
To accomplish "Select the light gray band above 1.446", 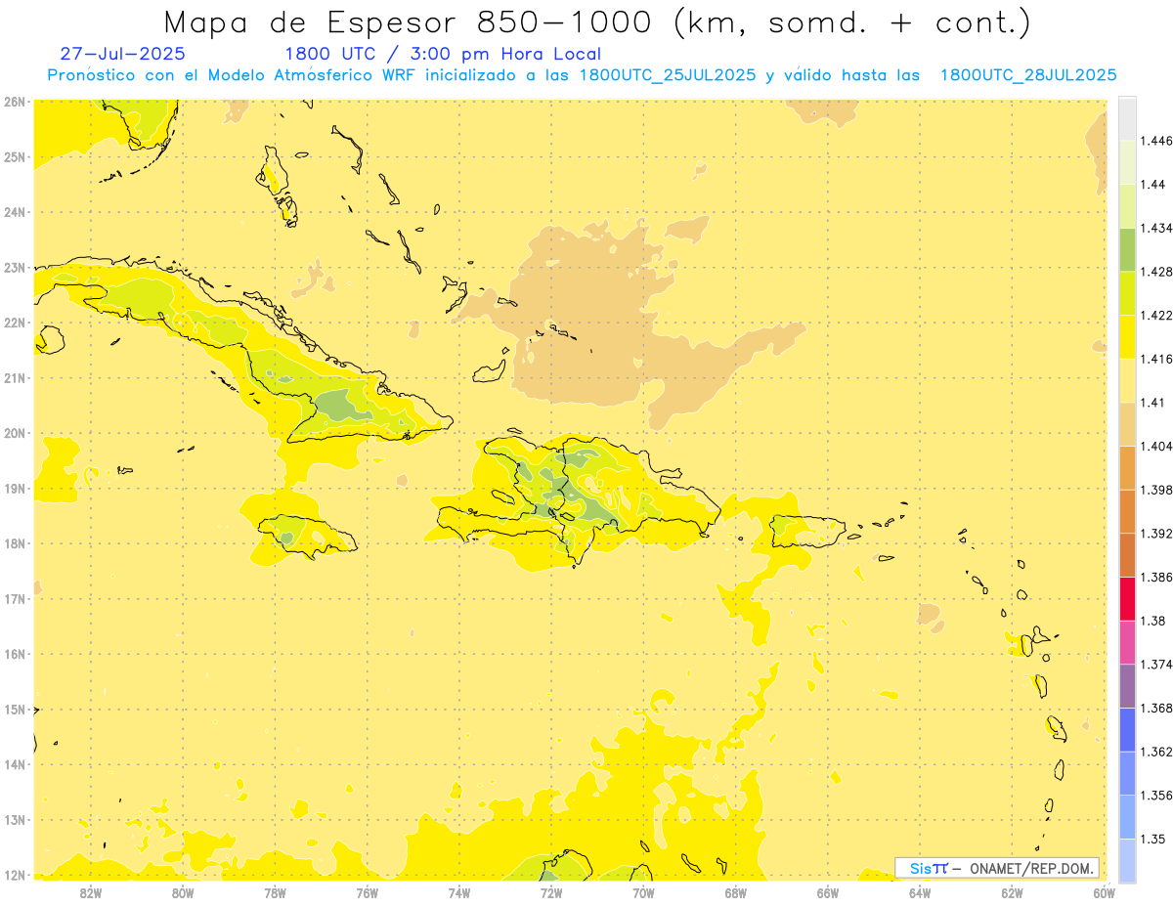I will tap(1127, 118).
